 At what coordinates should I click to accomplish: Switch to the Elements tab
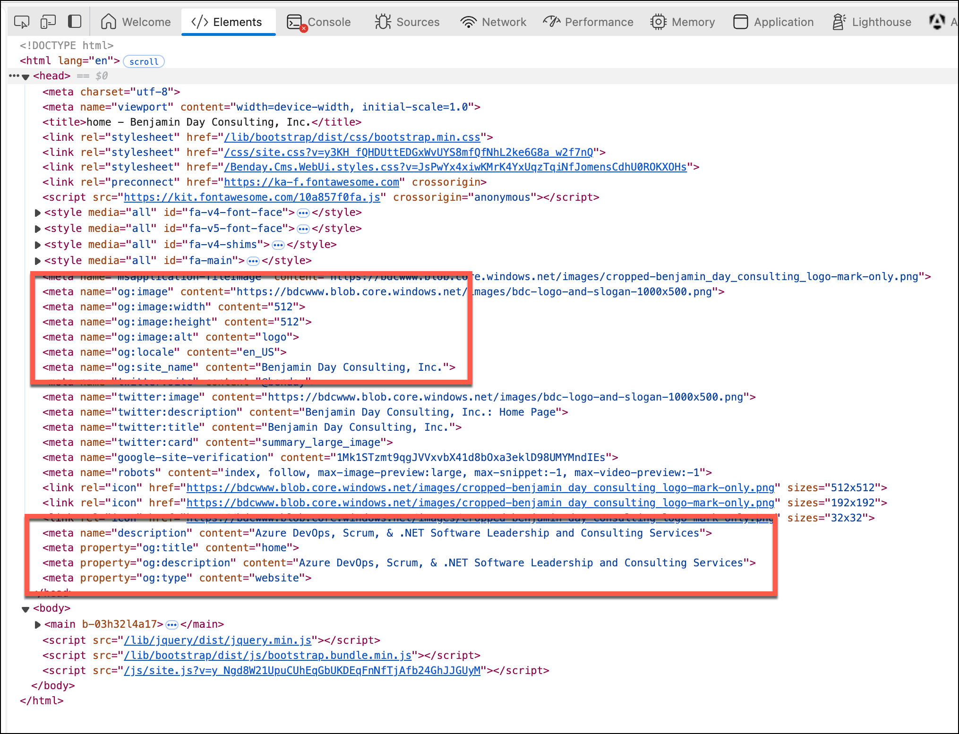(x=228, y=22)
